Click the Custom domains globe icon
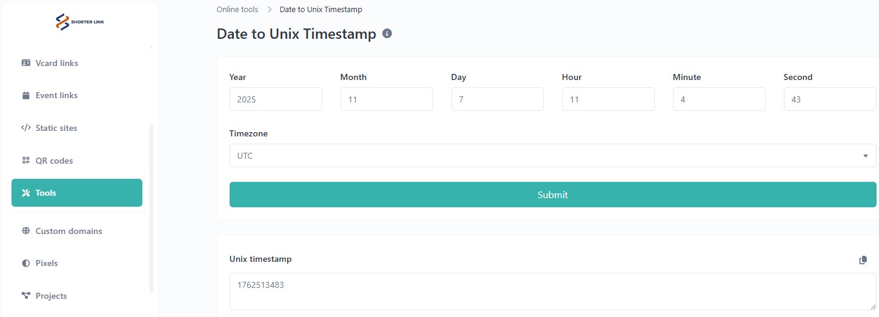This screenshot has height=317, width=879. click(26, 231)
